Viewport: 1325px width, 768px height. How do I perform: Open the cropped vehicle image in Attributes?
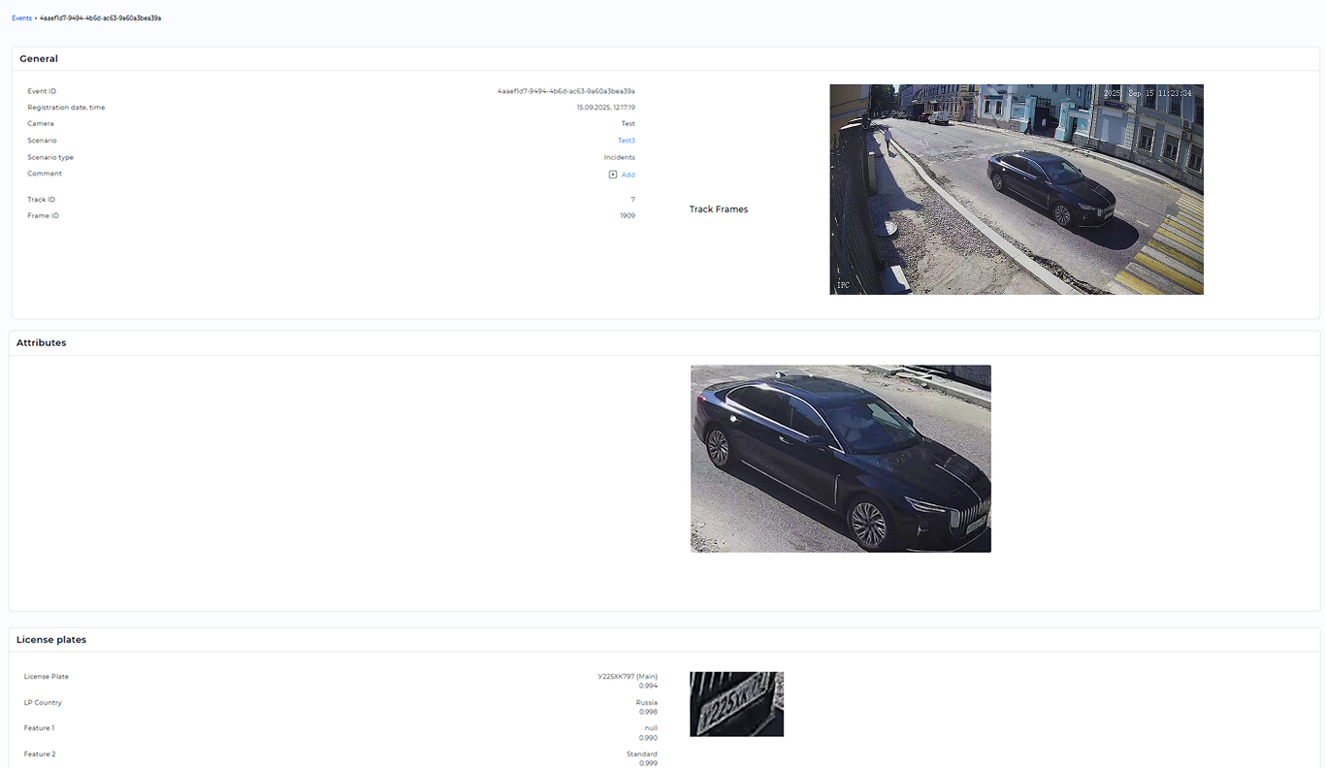tap(840, 459)
